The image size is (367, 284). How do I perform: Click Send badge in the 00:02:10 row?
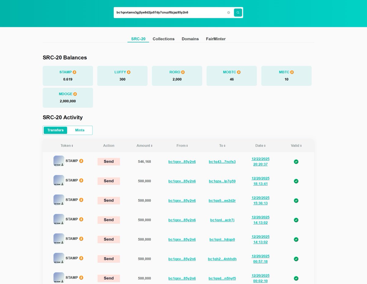[109, 278]
